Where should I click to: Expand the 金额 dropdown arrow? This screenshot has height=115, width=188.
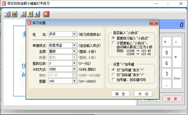coord(74,51)
